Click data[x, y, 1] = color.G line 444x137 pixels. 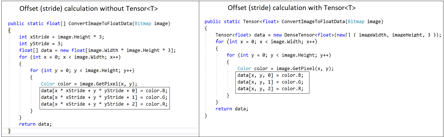[x=270, y=82]
